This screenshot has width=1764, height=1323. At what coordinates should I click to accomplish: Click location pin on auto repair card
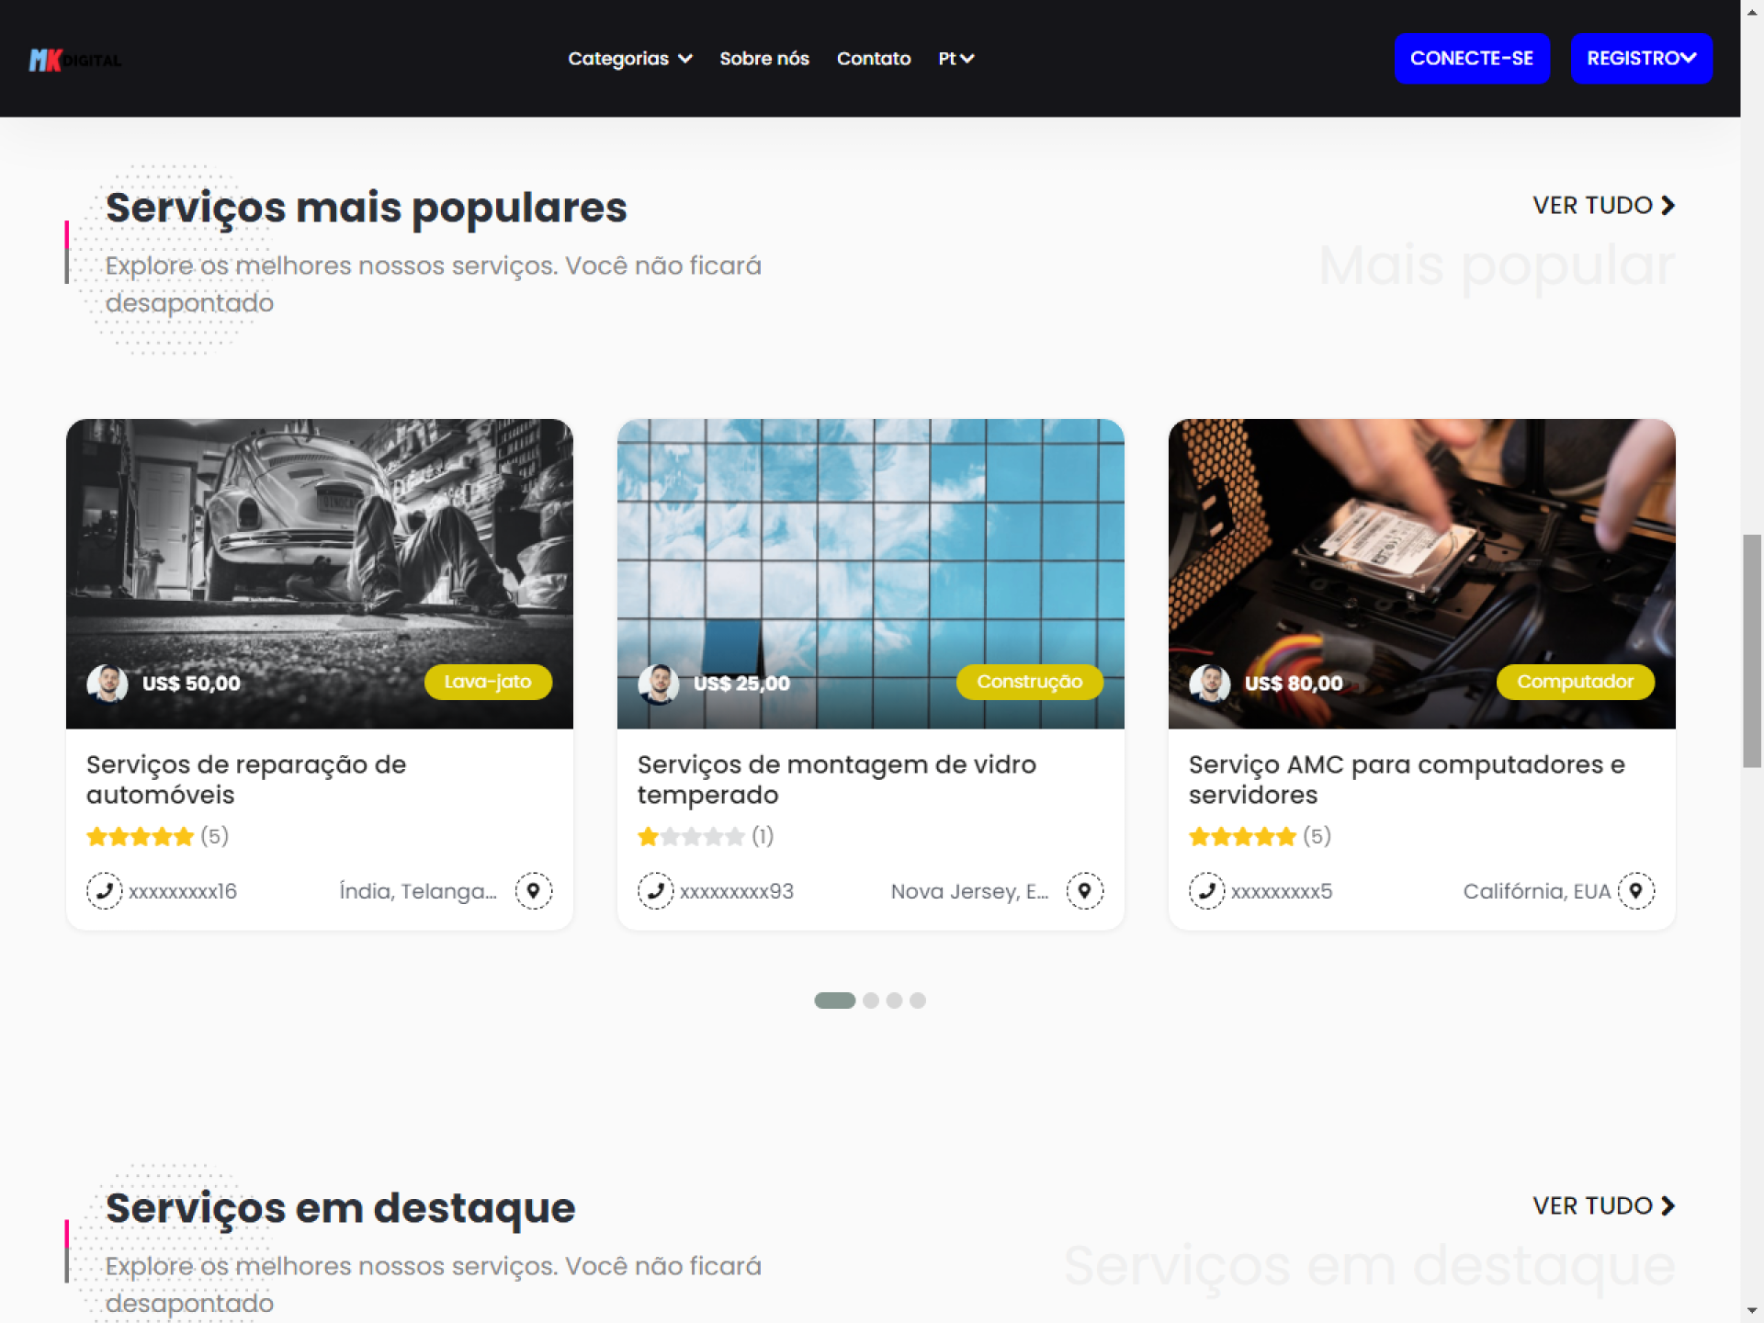[534, 890]
